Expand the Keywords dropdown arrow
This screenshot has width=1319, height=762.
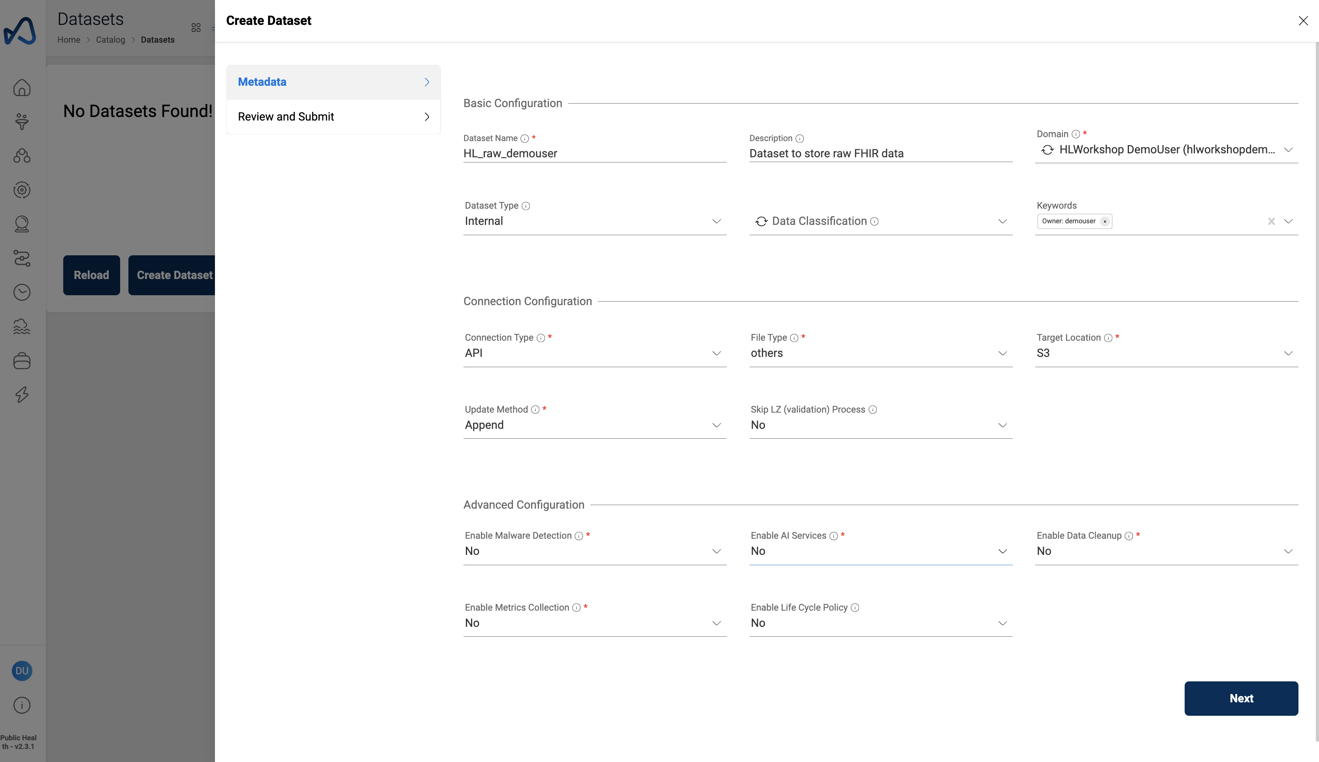[x=1289, y=221]
